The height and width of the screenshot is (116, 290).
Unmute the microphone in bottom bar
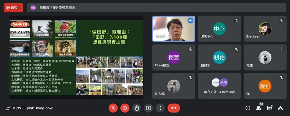tap(113, 108)
